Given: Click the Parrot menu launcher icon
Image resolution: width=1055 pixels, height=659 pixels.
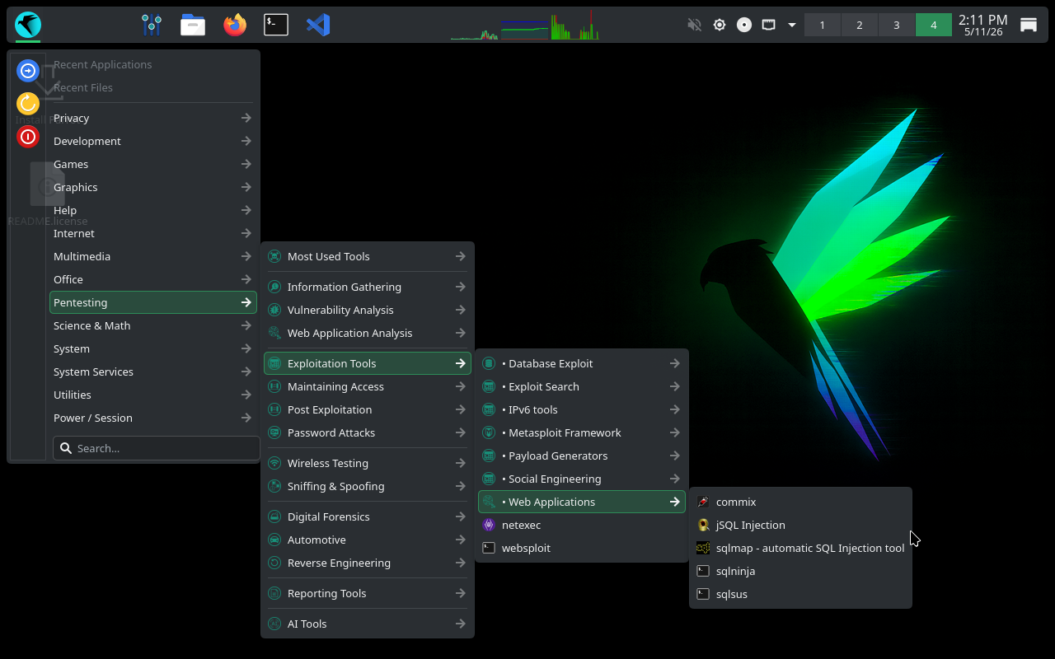Looking at the screenshot, I should 28,25.
